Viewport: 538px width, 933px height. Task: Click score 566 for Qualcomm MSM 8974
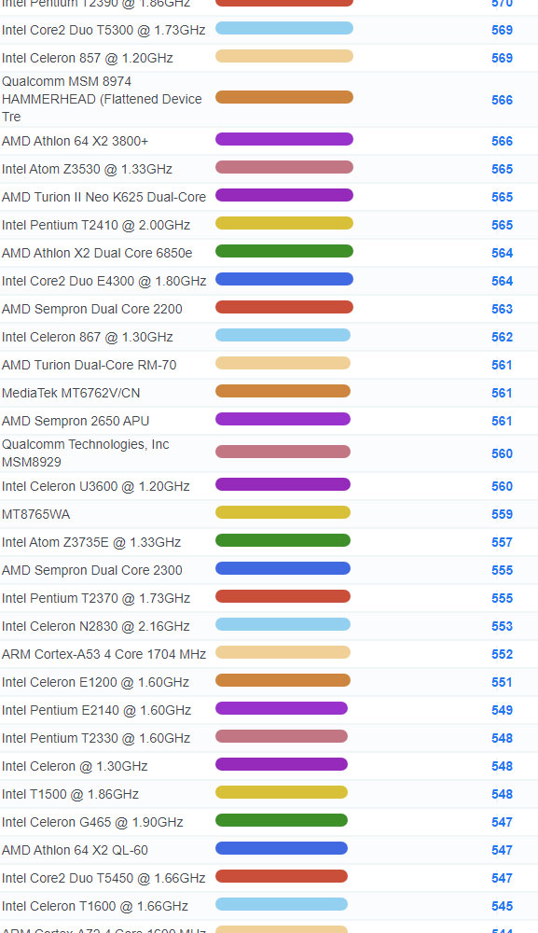click(502, 100)
